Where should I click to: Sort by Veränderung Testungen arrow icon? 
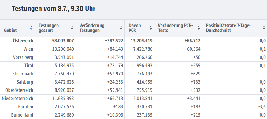point(121,28)
